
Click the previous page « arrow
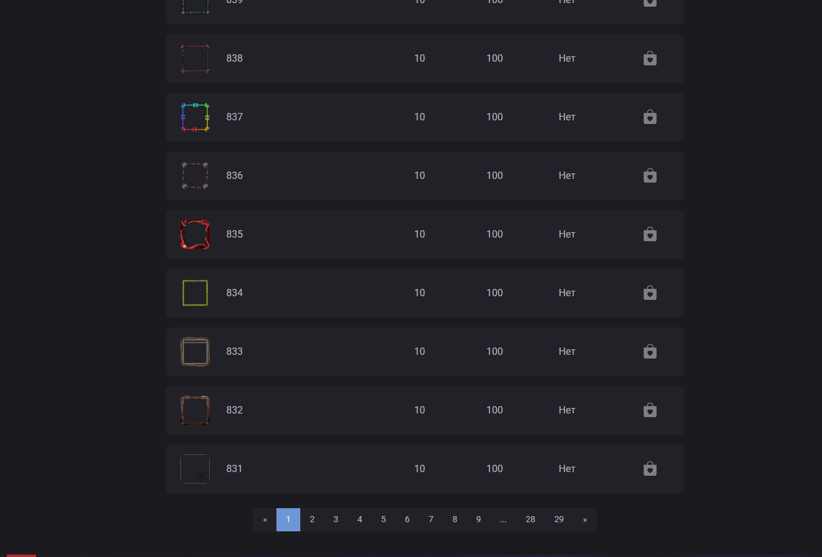pos(265,520)
